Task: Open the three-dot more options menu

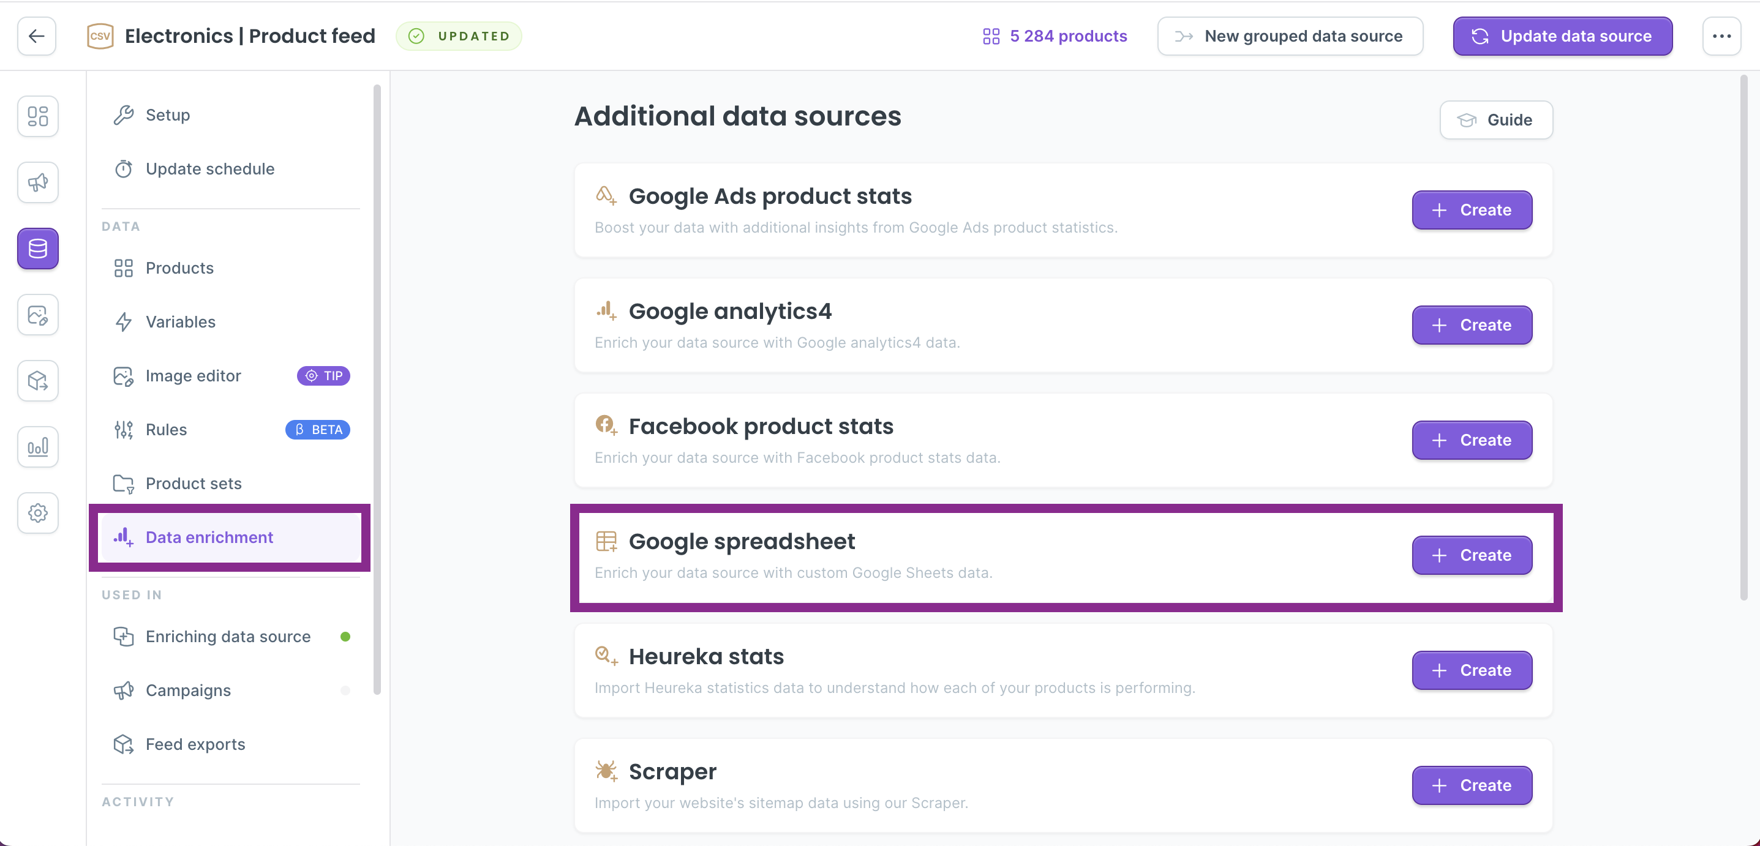Action: click(x=1721, y=36)
